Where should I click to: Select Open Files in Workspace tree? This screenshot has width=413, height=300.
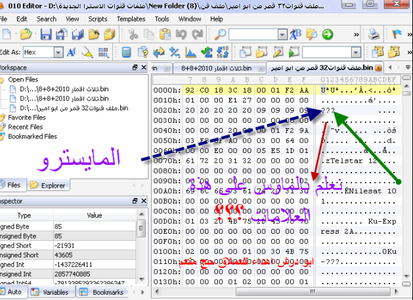click(23, 79)
